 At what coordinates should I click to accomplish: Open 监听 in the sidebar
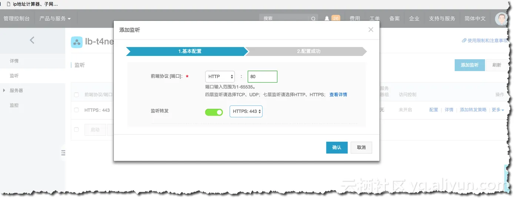(x=14, y=75)
